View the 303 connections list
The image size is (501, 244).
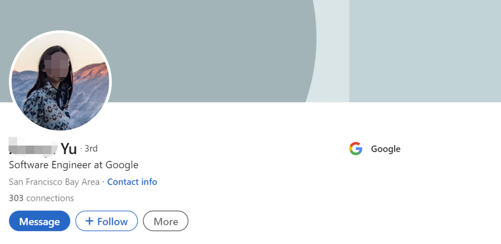(41, 198)
